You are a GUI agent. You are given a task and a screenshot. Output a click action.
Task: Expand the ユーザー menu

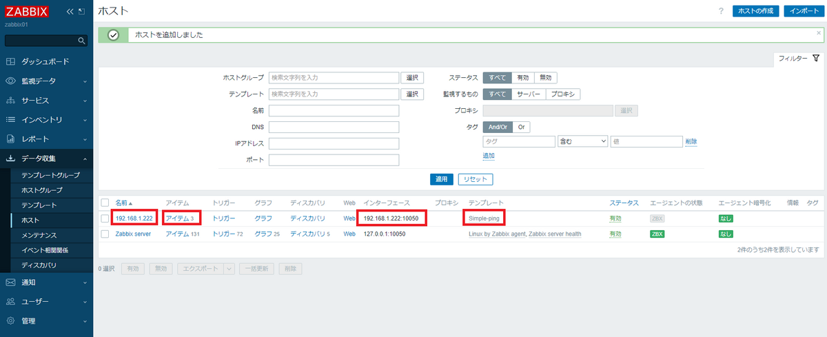pos(85,302)
